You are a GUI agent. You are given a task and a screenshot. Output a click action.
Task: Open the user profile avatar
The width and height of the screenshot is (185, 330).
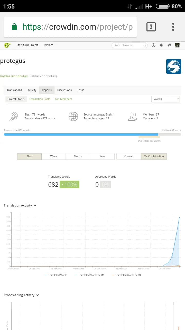coord(177,45)
